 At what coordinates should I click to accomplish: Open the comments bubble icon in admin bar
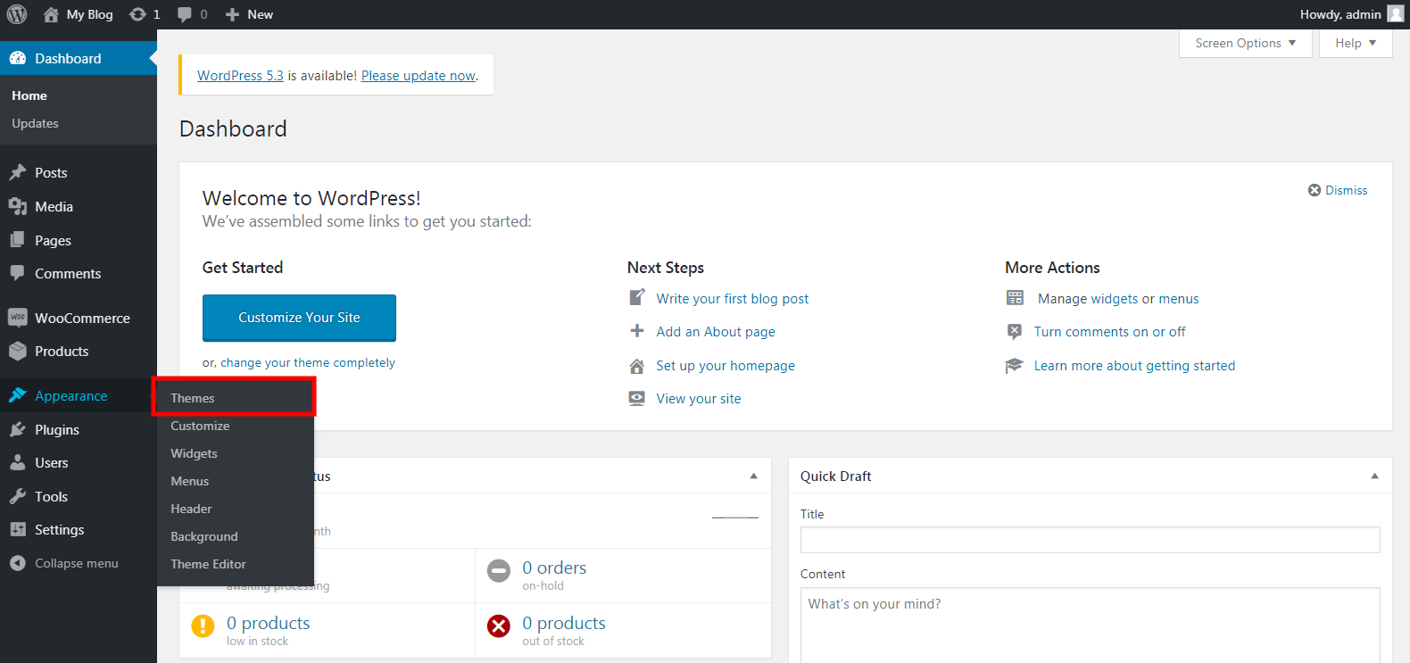(x=185, y=14)
